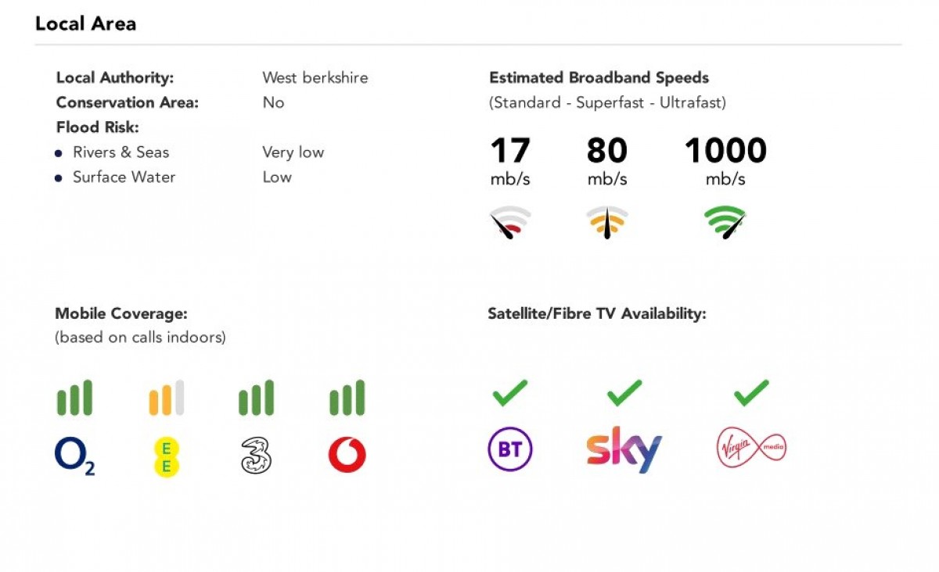The image size is (939, 572).
Task: Click the red standard broadband gauge icon
Action: (510, 222)
